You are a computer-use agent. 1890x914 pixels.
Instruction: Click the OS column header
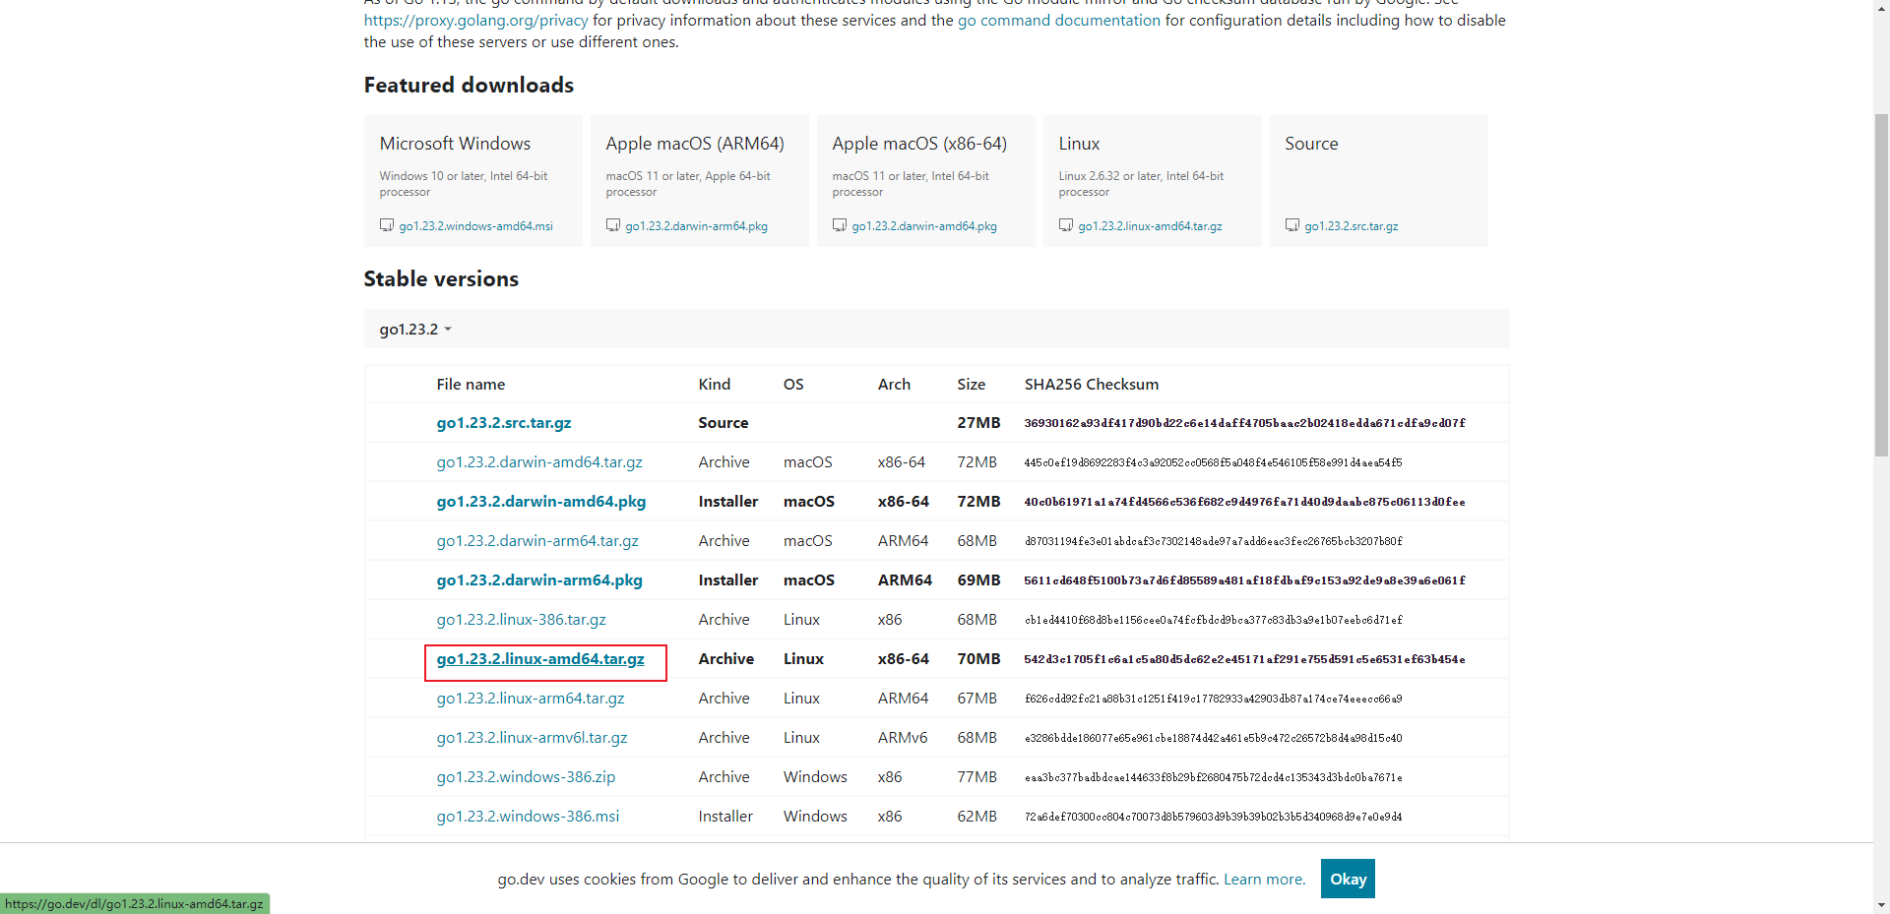(x=793, y=385)
